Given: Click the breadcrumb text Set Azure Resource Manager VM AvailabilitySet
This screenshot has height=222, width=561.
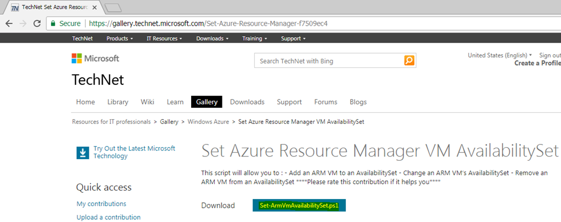Looking at the screenshot, I should (301, 122).
